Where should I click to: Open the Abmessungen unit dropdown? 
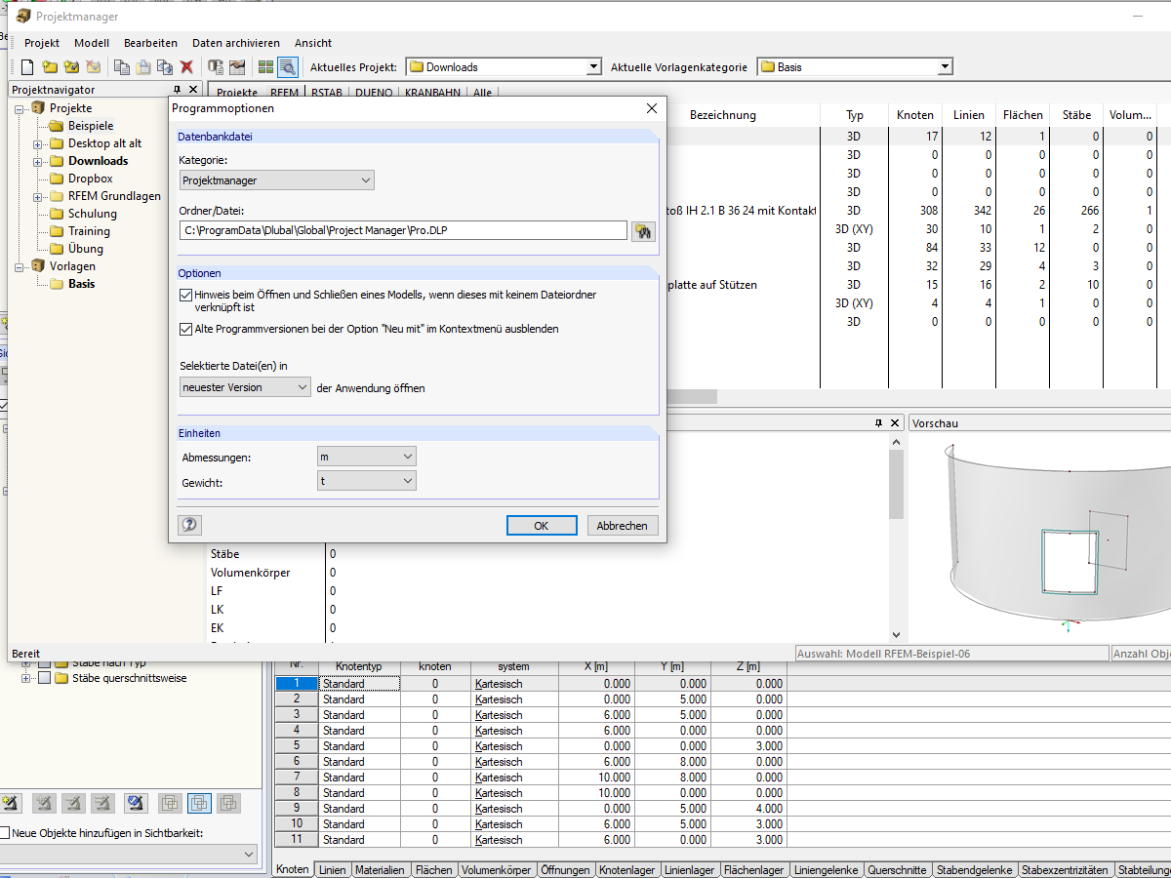click(367, 457)
